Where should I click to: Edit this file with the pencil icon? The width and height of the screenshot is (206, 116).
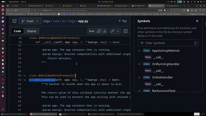click(x=112, y=31)
